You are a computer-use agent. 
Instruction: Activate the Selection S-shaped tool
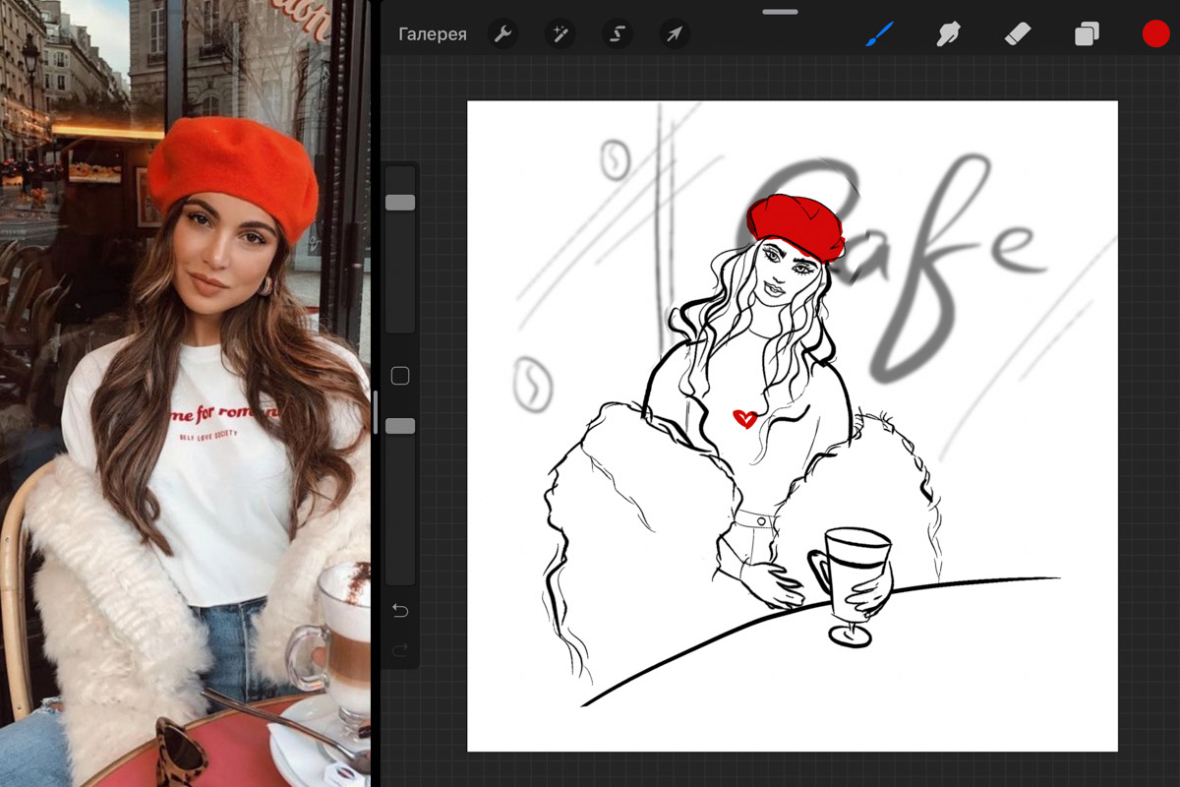pyautogui.click(x=618, y=34)
